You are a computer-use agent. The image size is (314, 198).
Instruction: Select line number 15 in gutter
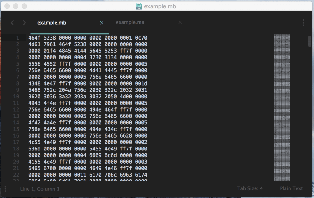(16, 129)
